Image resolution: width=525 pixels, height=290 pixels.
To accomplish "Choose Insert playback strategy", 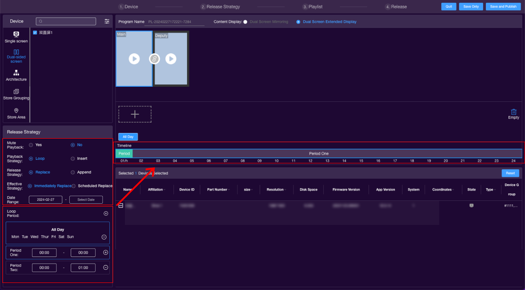I will click(x=73, y=159).
